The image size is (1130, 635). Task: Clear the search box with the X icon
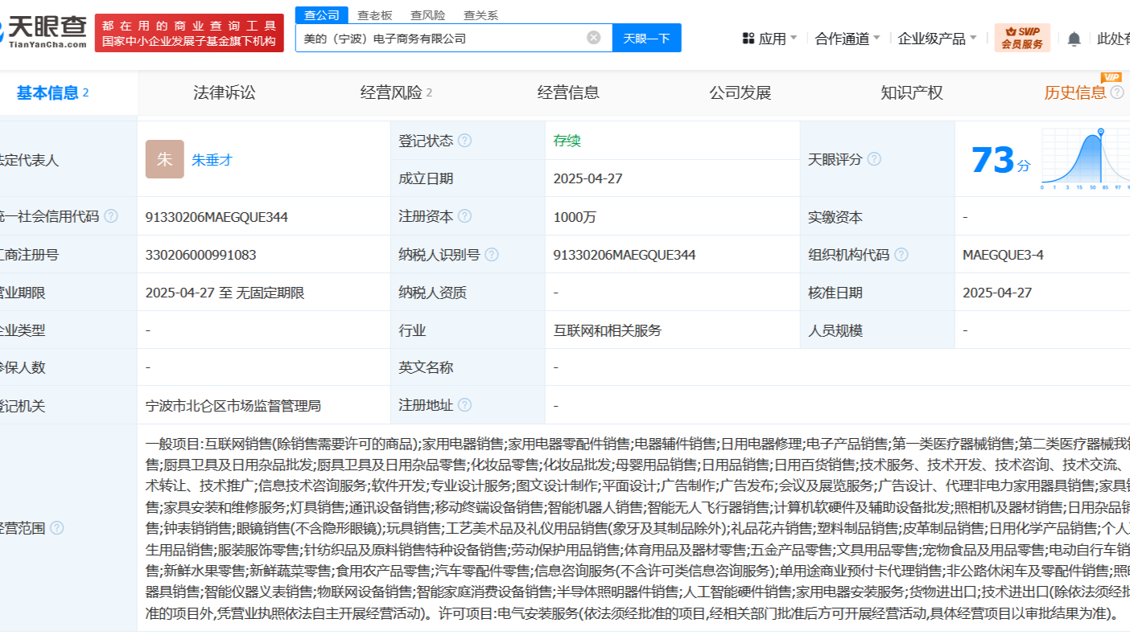coord(594,37)
